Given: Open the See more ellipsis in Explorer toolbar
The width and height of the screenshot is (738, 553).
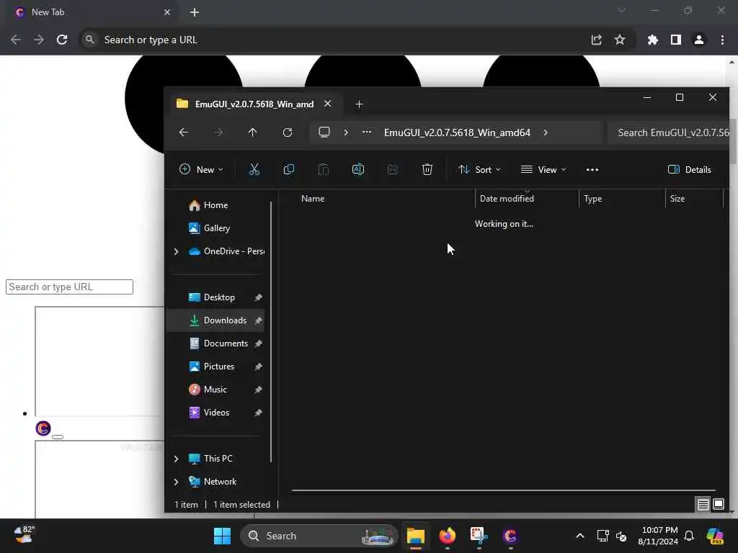Looking at the screenshot, I should (592, 170).
